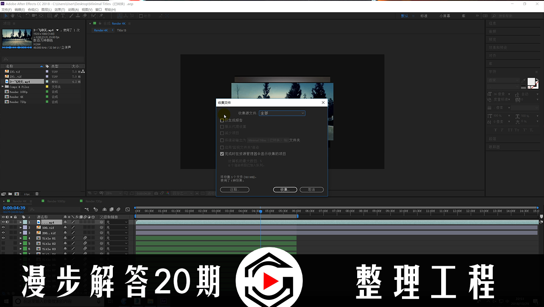Hide the 100.tif layer with its eye toggle

click(3, 227)
